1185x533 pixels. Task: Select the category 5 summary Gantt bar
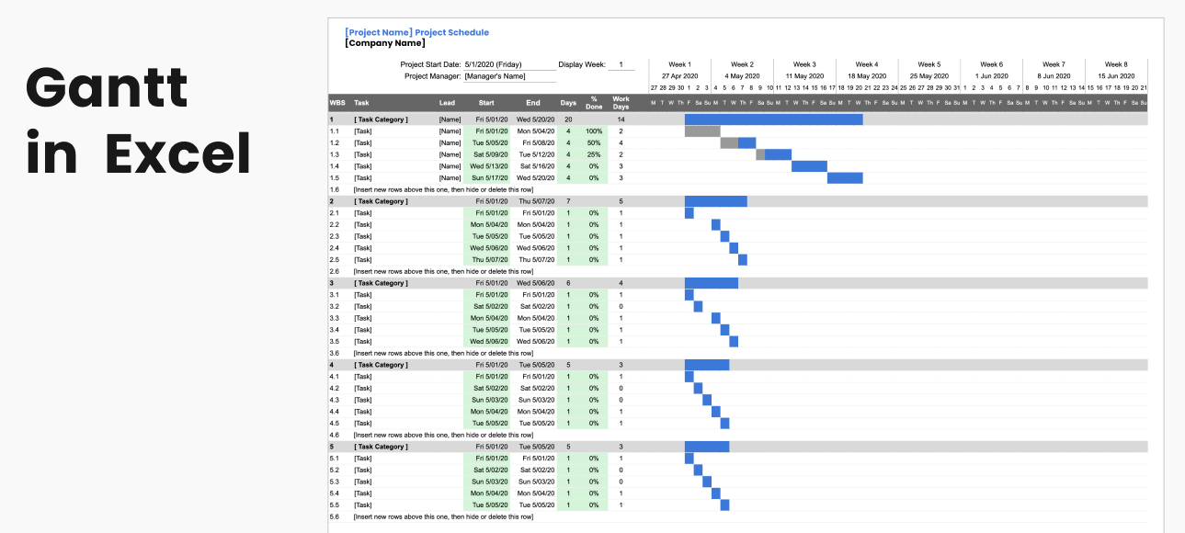point(707,447)
